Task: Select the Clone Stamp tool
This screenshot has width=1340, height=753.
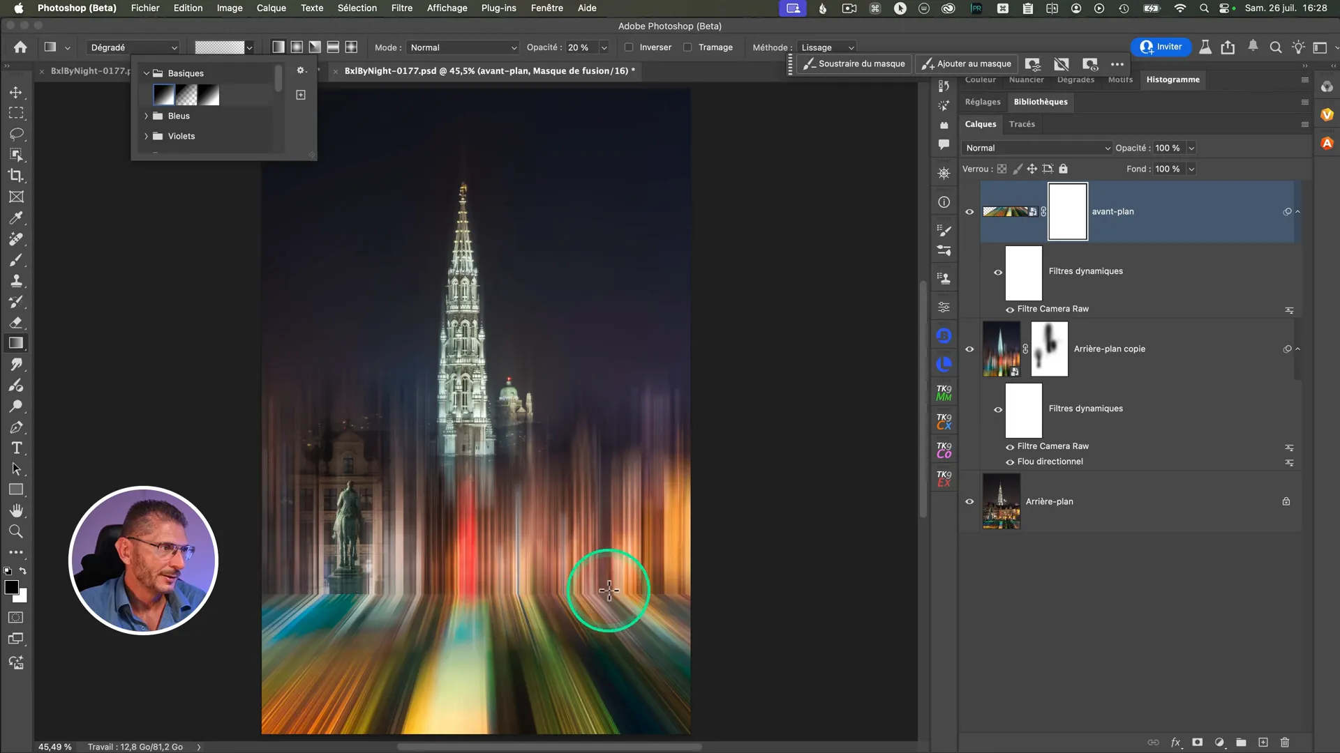Action: 16,280
